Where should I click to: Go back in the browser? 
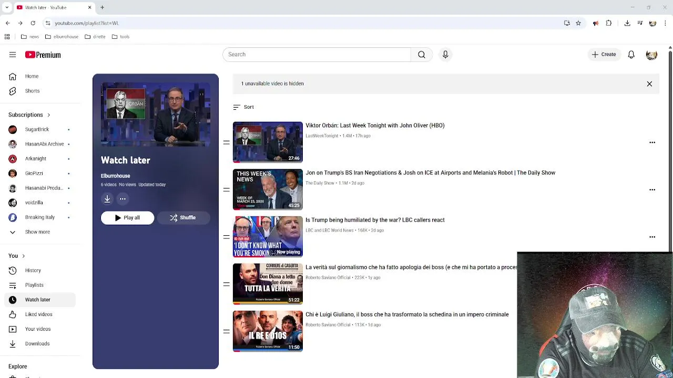pyautogui.click(x=7, y=23)
